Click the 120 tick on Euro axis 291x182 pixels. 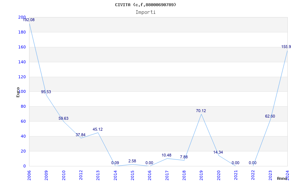click(22, 77)
